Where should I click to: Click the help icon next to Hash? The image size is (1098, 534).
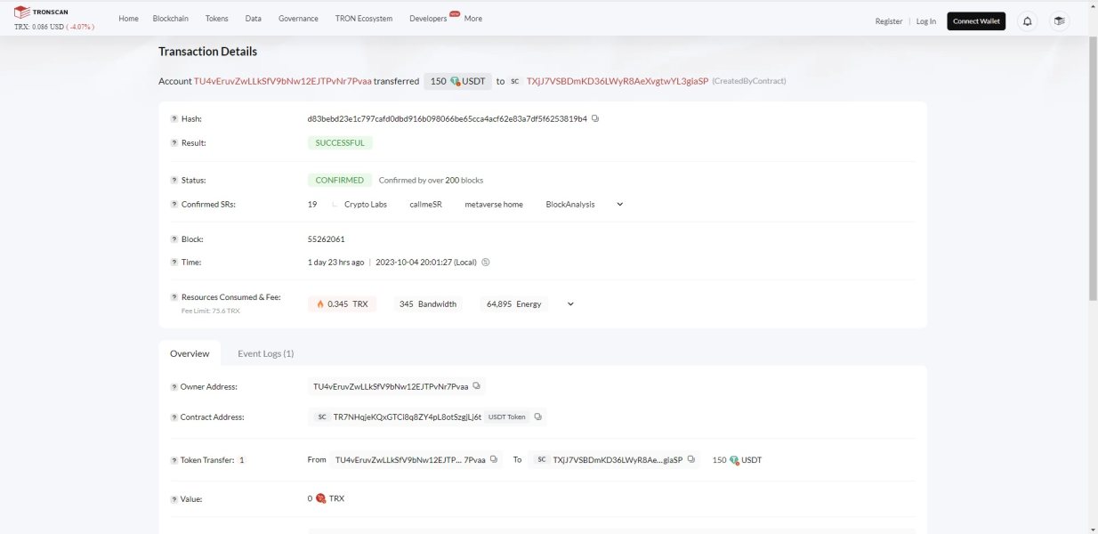click(174, 118)
